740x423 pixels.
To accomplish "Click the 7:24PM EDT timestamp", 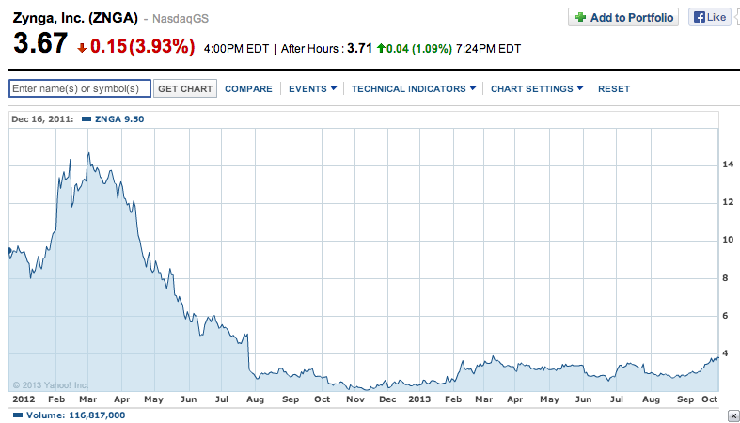I will tap(488, 49).
